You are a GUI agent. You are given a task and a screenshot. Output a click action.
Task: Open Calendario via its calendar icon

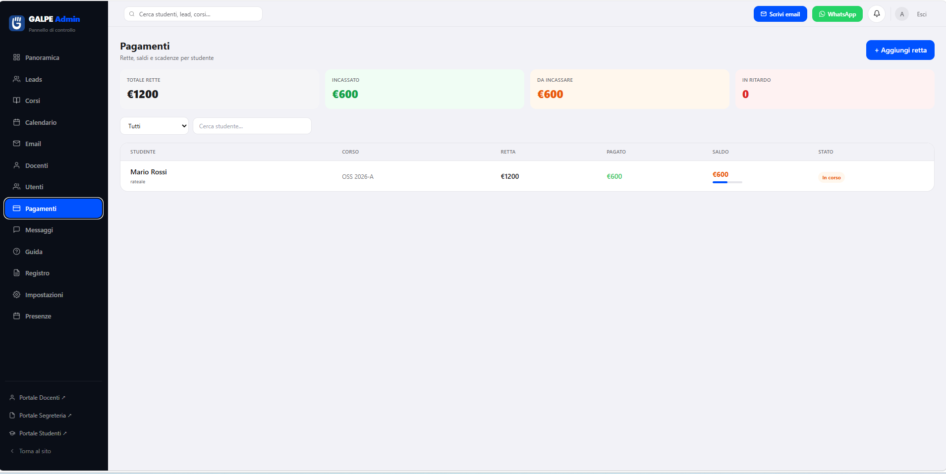tap(16, 122)
